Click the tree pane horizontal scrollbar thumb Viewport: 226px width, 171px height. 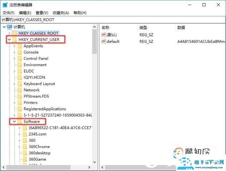[x=38, y=167]
